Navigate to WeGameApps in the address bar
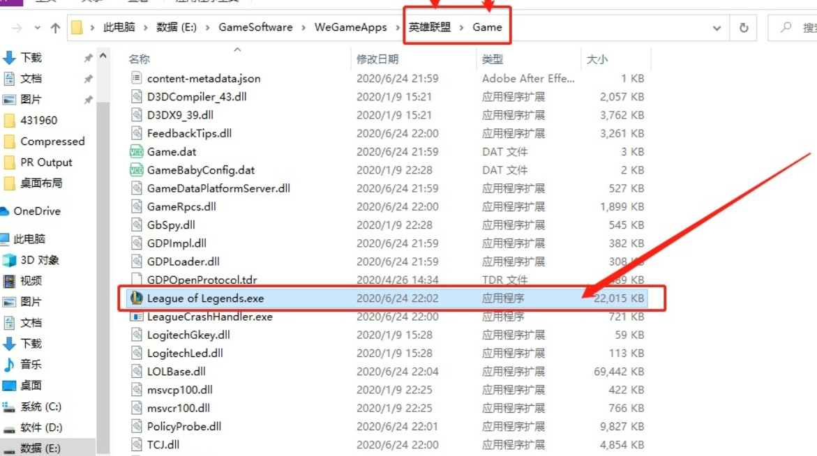Viewport: 817px width, 456px height. [x=351, y=27]
